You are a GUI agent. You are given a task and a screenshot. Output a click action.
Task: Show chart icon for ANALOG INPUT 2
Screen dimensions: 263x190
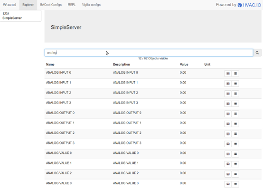228,94
